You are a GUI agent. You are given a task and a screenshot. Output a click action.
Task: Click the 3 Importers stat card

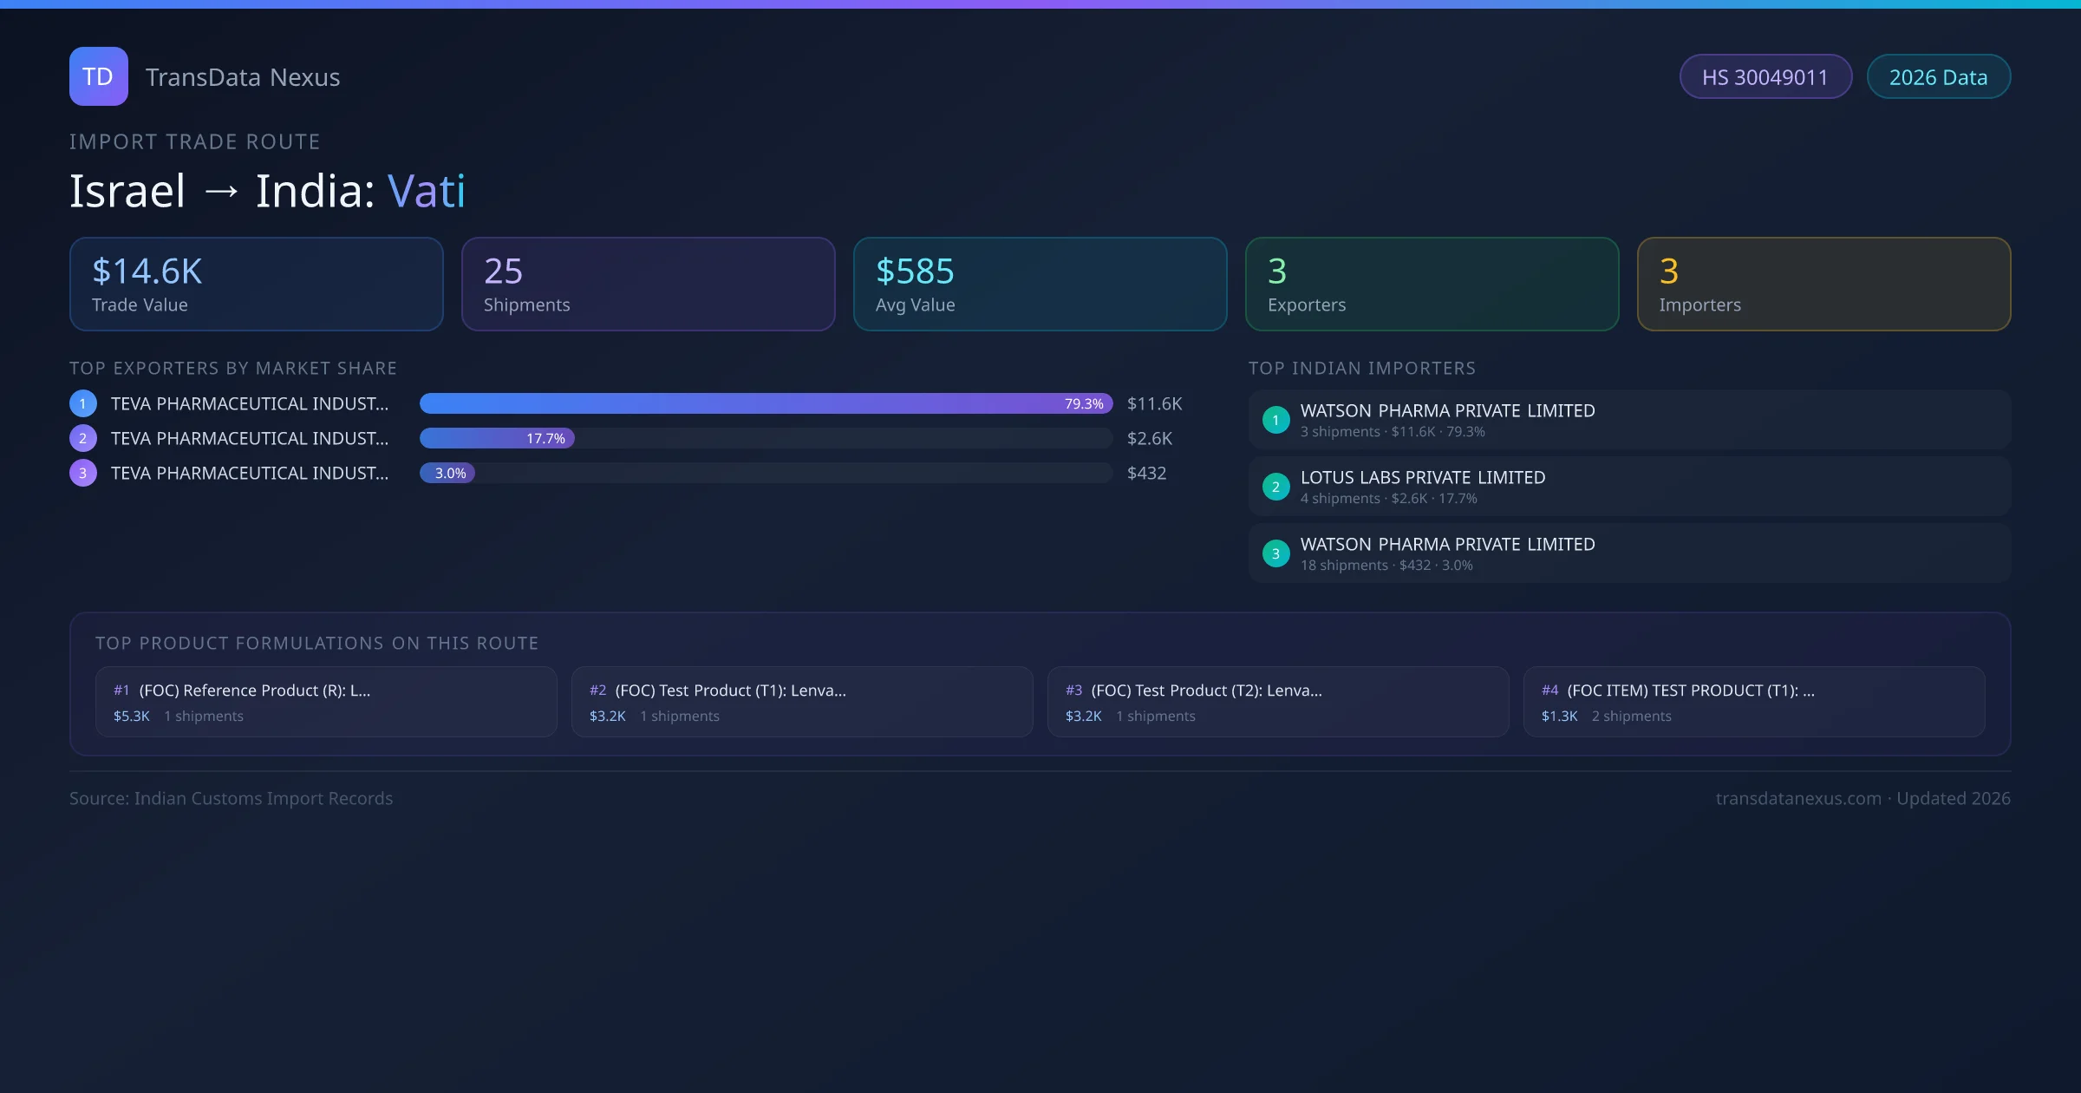1823,285
